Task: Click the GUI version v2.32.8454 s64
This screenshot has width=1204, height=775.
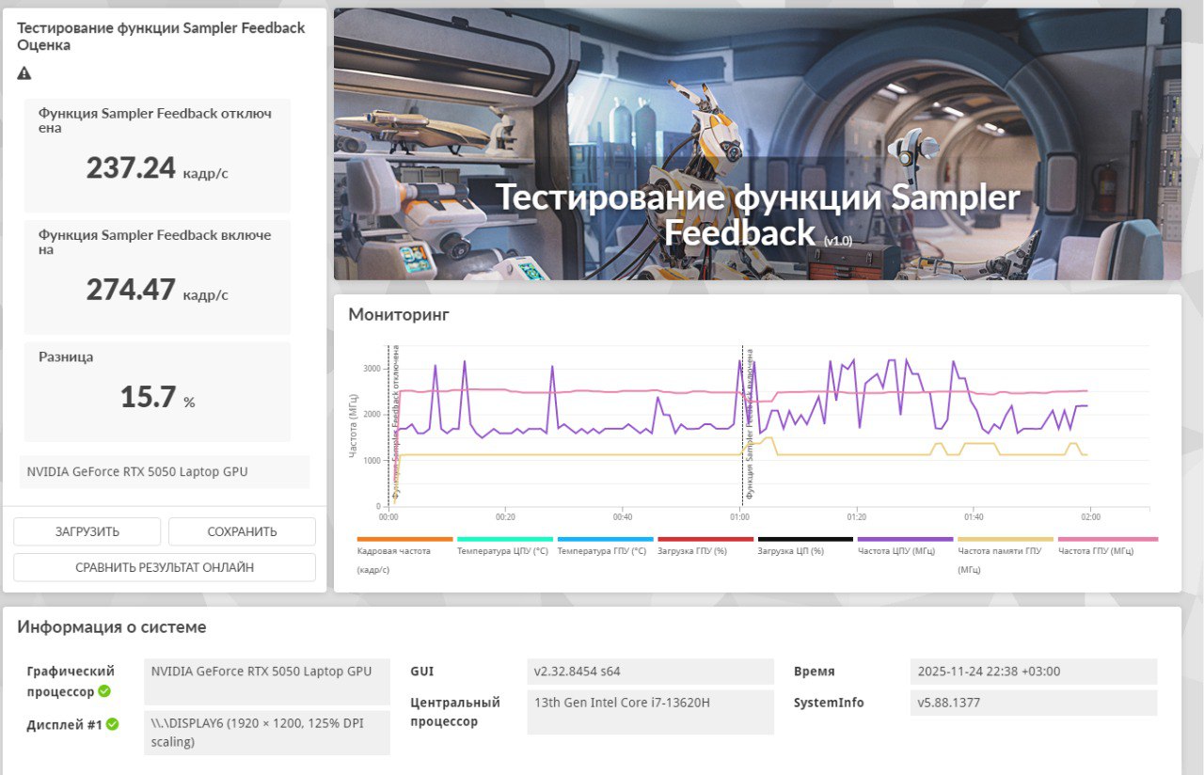Action: click(x=650, y=672)
